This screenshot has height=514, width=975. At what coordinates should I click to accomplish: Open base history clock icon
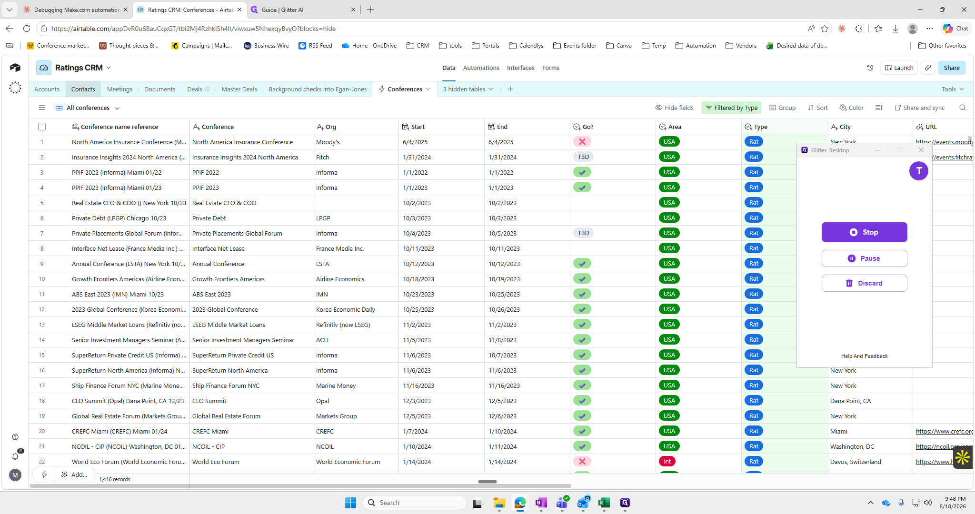(870, 68)
